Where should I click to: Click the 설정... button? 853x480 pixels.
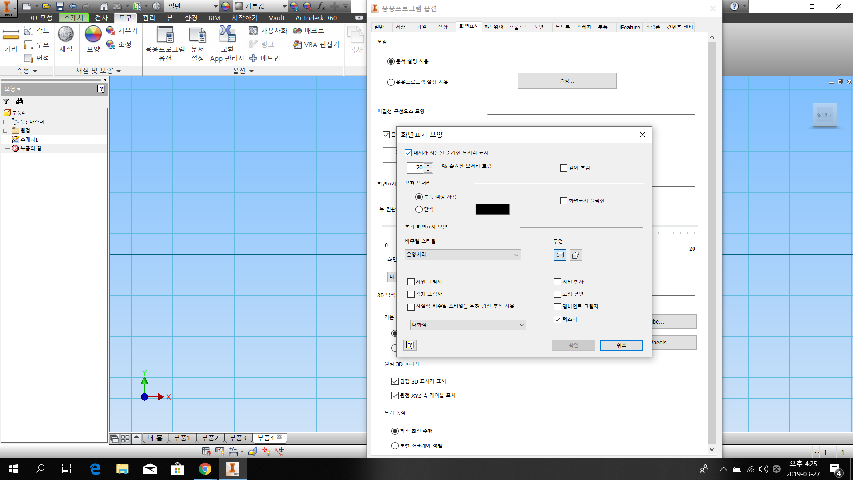coord(566,81)
